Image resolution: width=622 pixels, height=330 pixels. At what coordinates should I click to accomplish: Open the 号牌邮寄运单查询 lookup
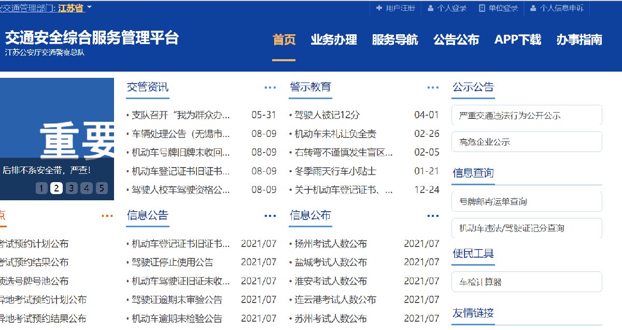point(526,201)
